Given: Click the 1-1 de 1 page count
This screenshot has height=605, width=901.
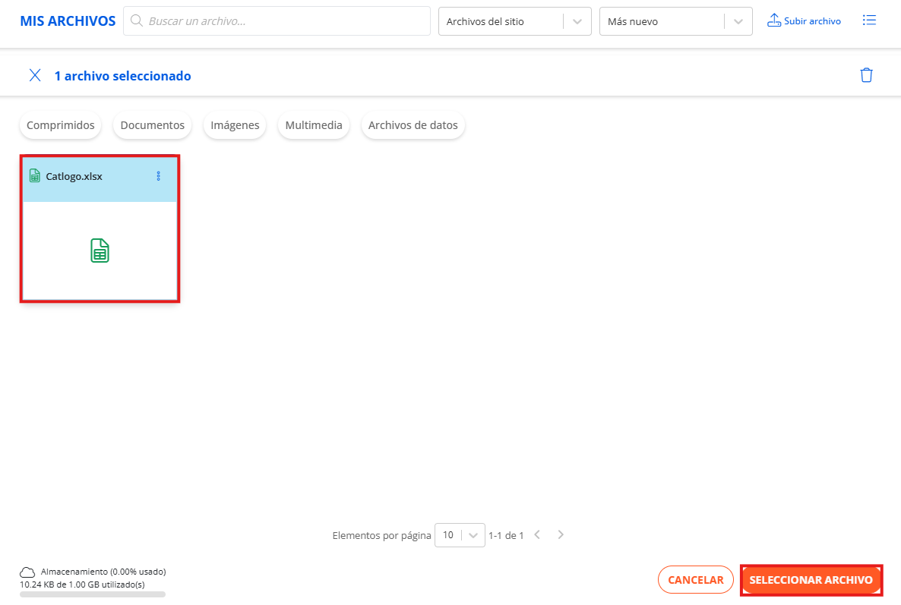Looking at the screenshot, I should click(506, 535).
